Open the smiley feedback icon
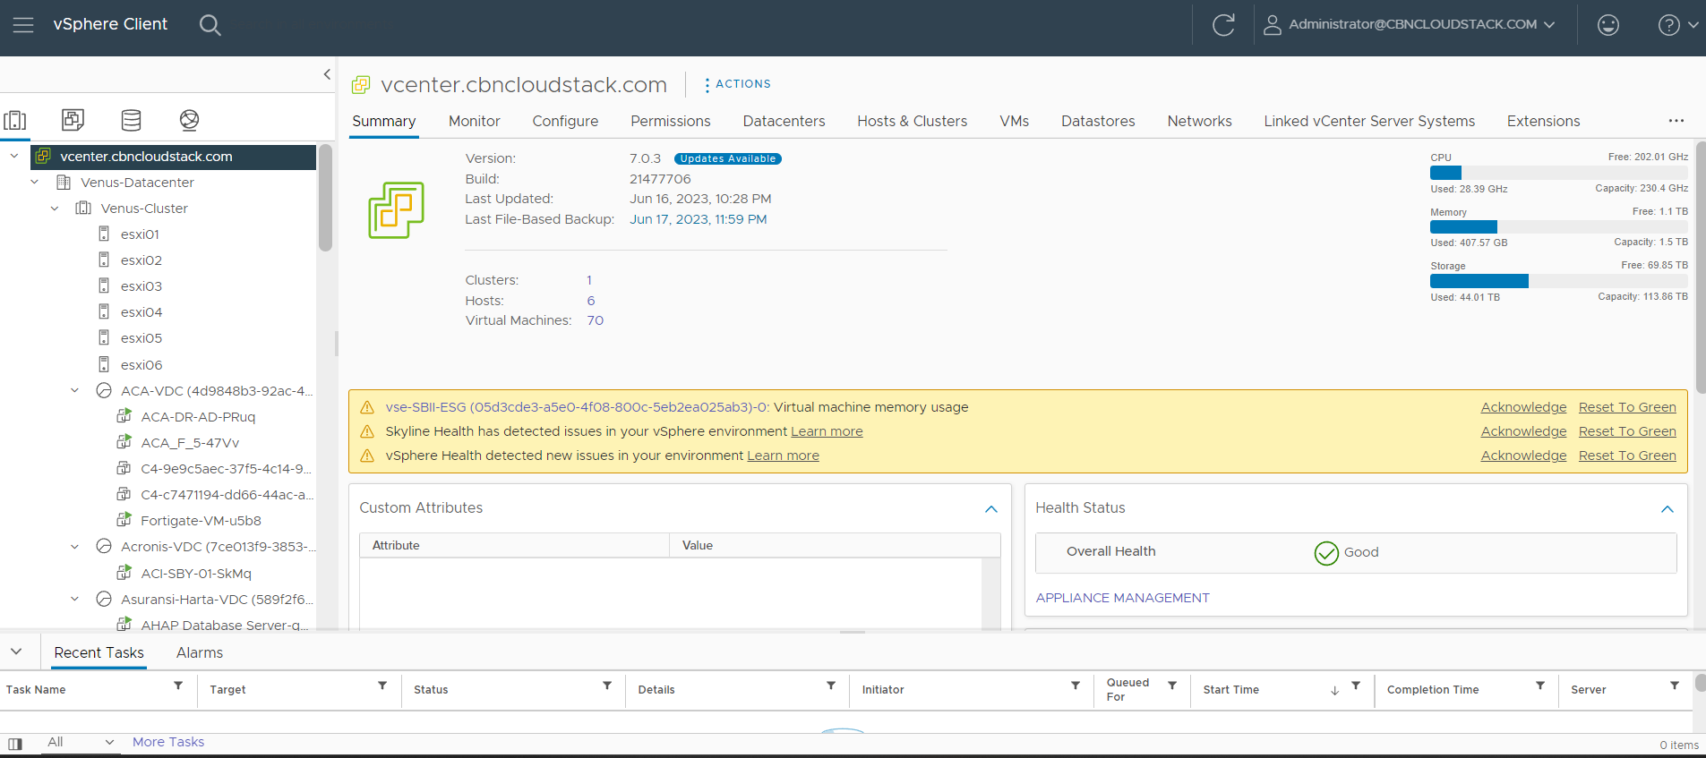1706x758 pixels. (1607, 25)
